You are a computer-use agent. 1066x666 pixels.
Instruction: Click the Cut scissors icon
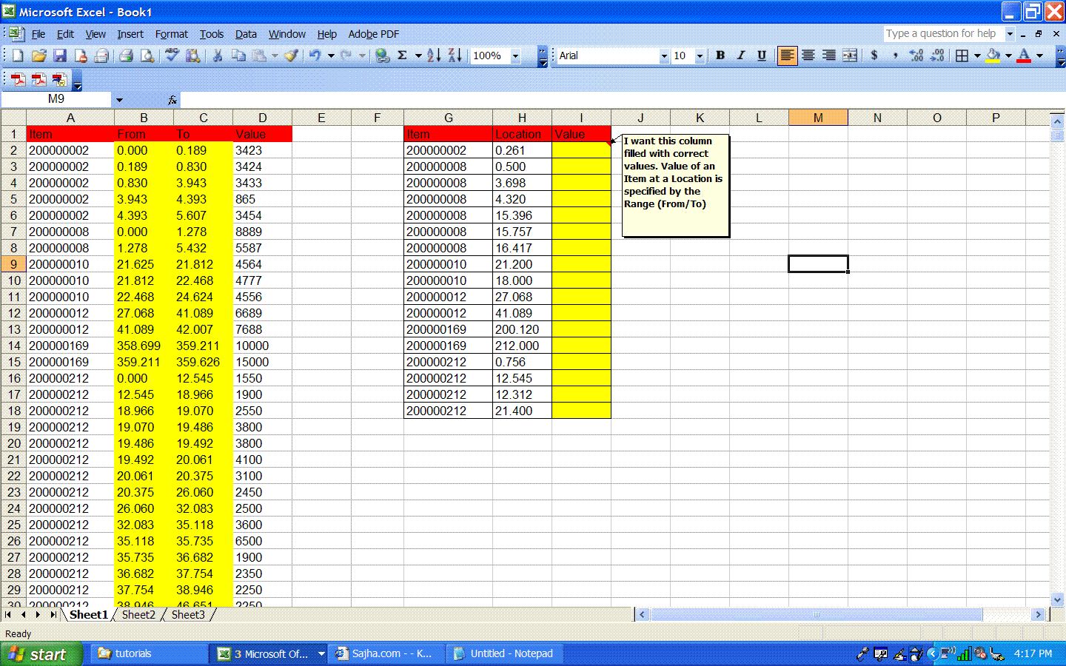click(x=218, y=55)
